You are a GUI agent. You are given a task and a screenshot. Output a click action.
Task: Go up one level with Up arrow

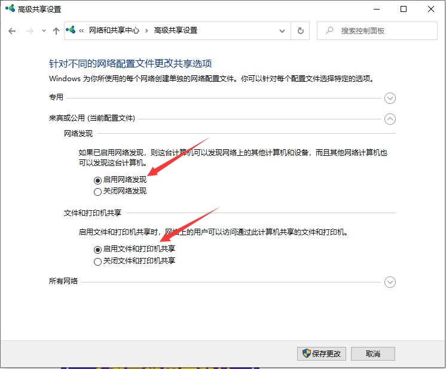(56, 30)
